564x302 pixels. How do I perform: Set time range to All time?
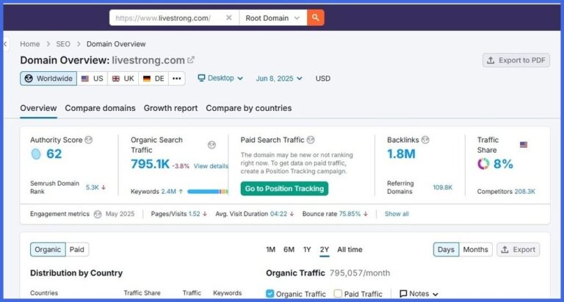click(x=350, y=249)
